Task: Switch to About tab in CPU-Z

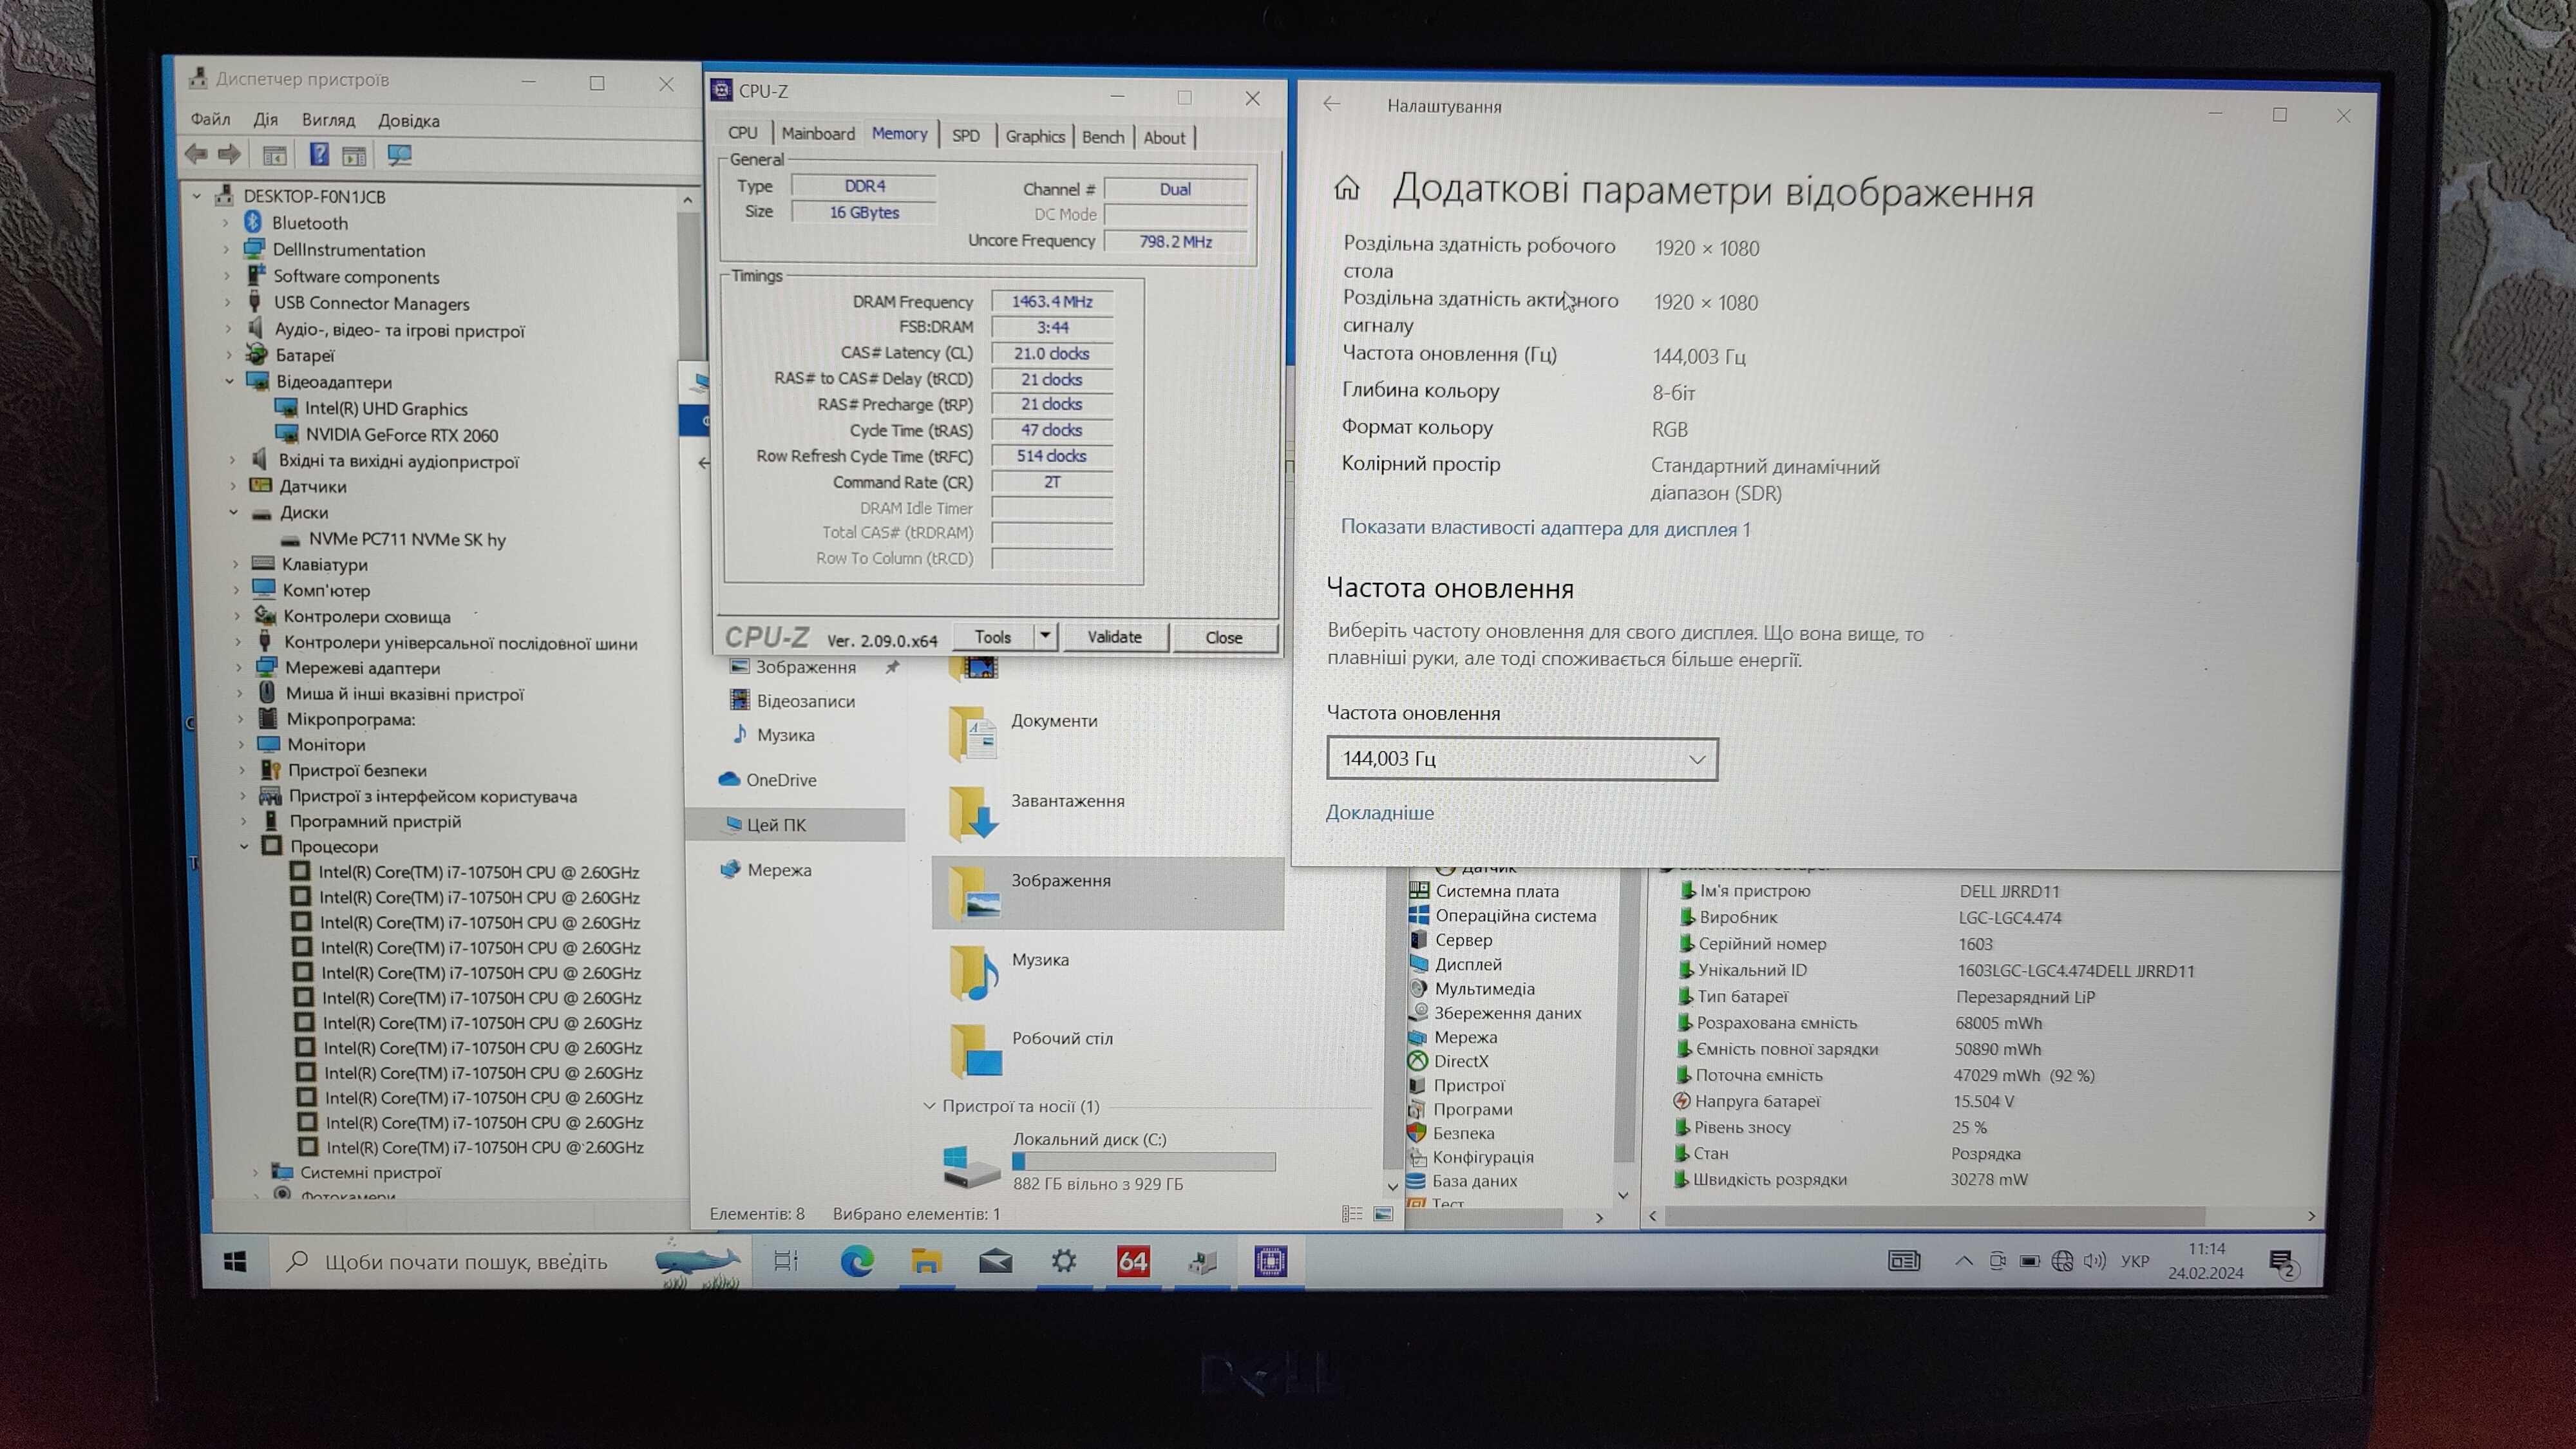Action: tap(1164, 138)
